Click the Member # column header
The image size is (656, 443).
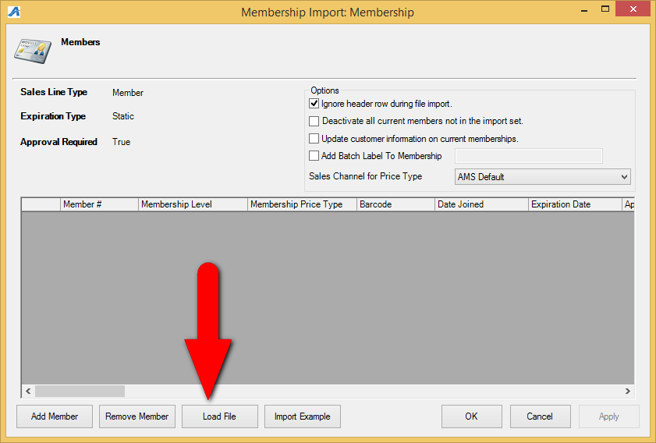click(x=99, y=204)
